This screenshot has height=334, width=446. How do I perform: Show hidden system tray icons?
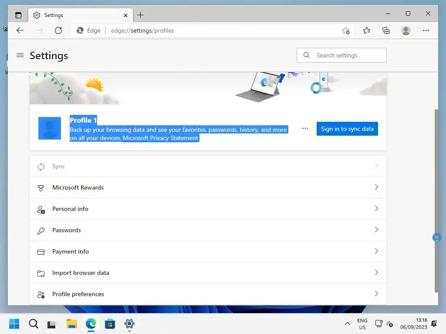[x=347, y=324]
